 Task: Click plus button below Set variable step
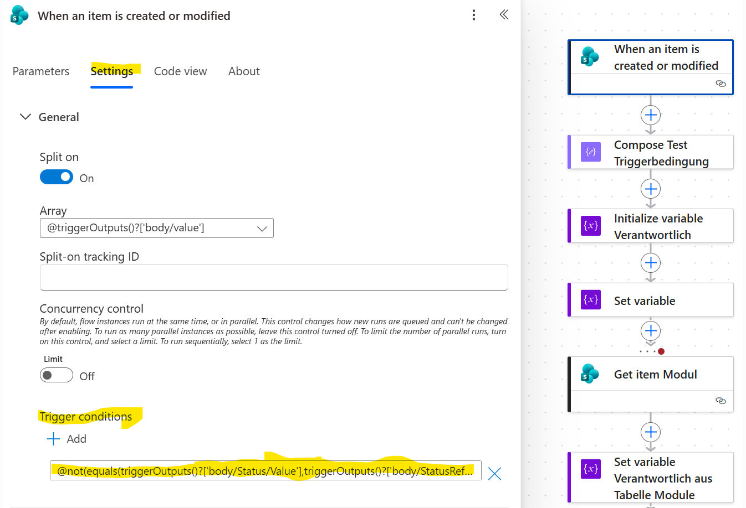tap(650, 331)
